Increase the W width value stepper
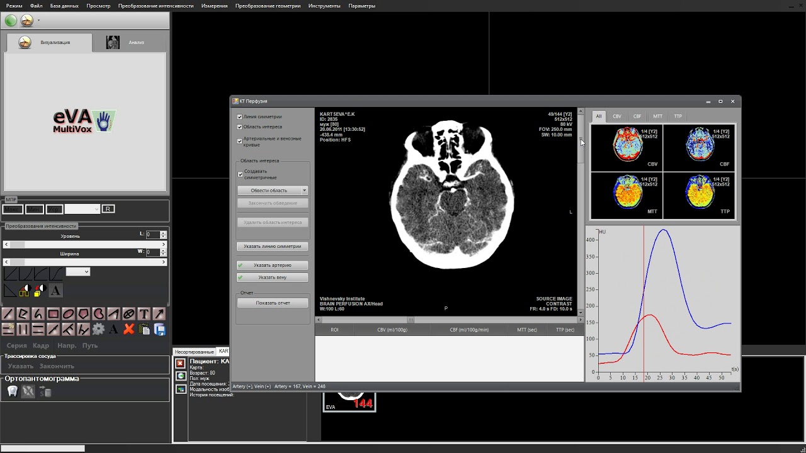The height and width of the screenshot is (453, 806). [164, 250]
